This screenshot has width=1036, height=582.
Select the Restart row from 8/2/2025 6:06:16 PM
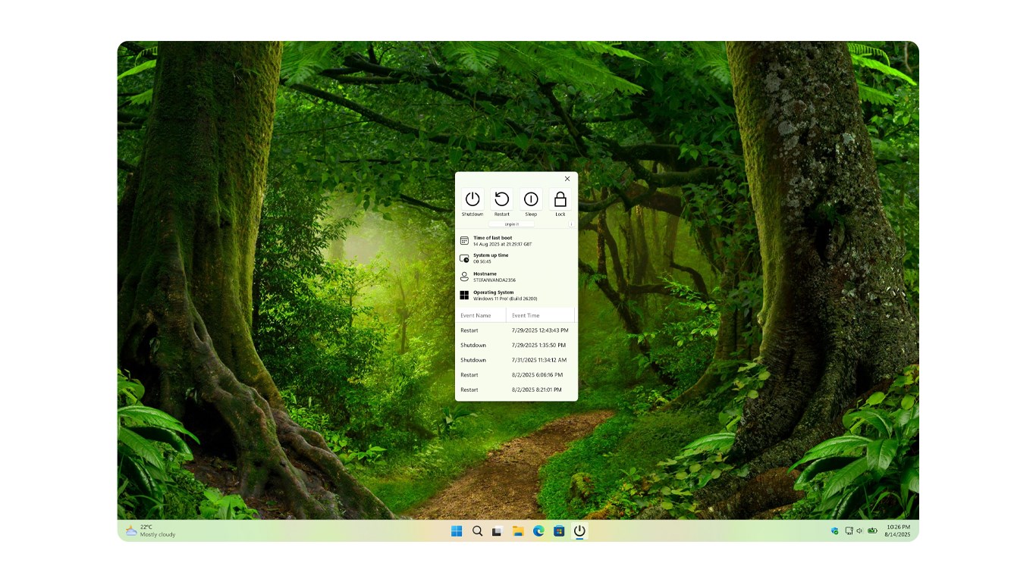point(516,375)
